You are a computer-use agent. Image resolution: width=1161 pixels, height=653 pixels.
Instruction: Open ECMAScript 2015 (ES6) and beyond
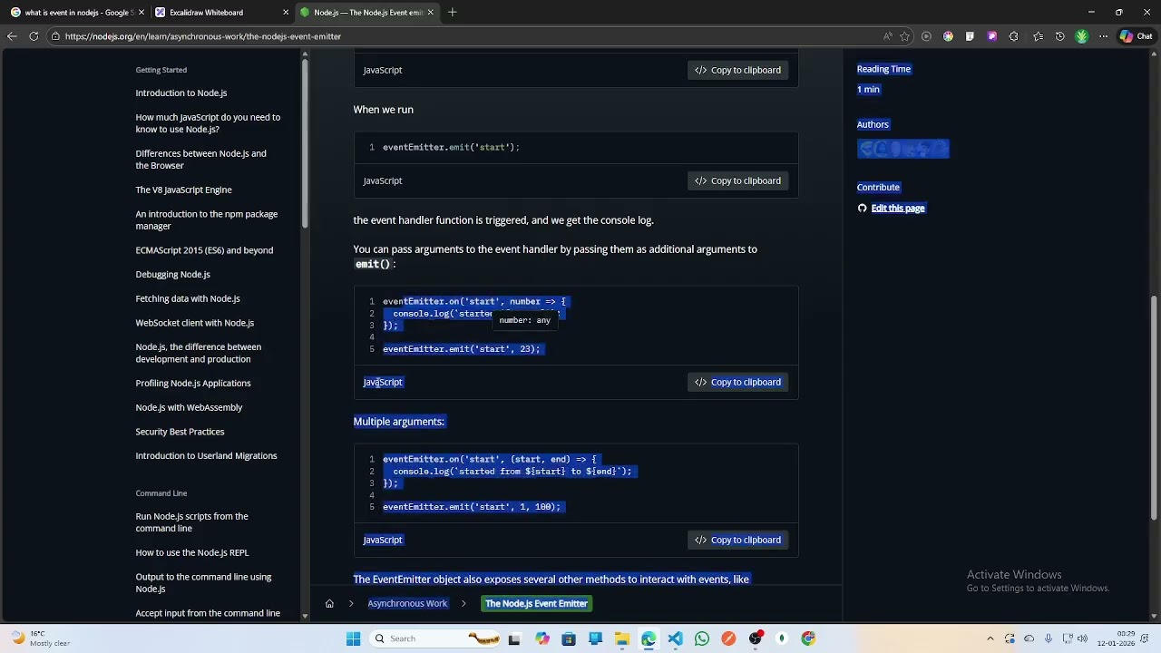pyautogui.click(x=204, y=250)
